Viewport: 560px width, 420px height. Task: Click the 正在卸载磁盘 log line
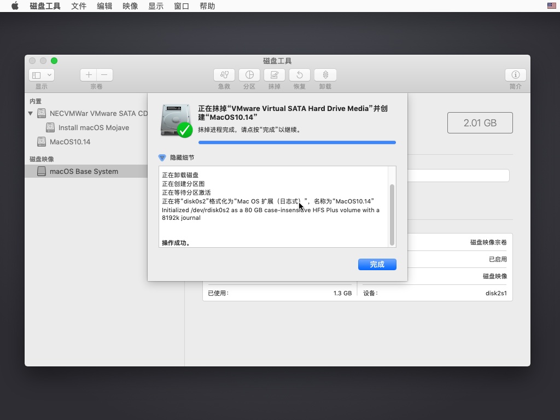pos(180,175)
